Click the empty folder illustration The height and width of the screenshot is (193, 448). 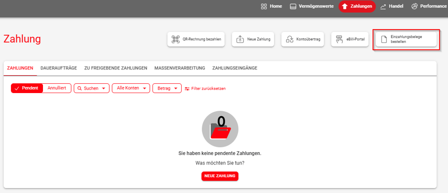[x=220, y=129]
